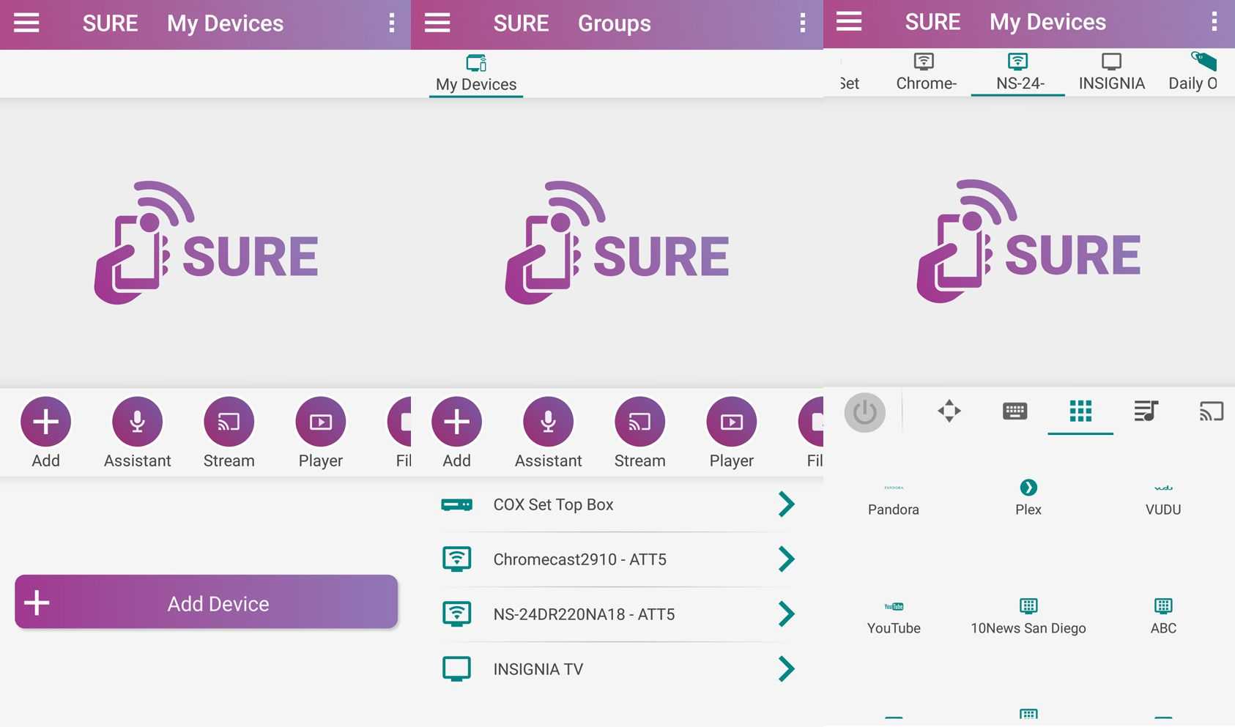The height and width of the screenshot is (727, 1235).
Task: Open the NS-24DR220NA18 - ATT5 device entry
Action: click(x=584, y=614)
